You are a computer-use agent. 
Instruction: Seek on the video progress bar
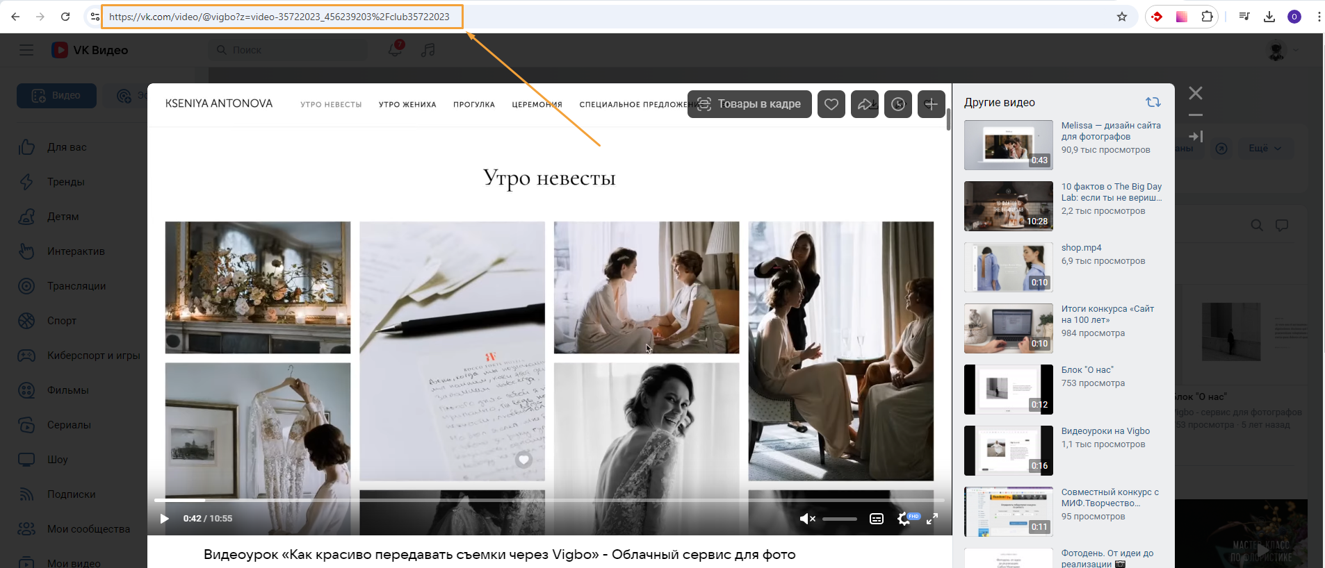click(x=549, y=500)
